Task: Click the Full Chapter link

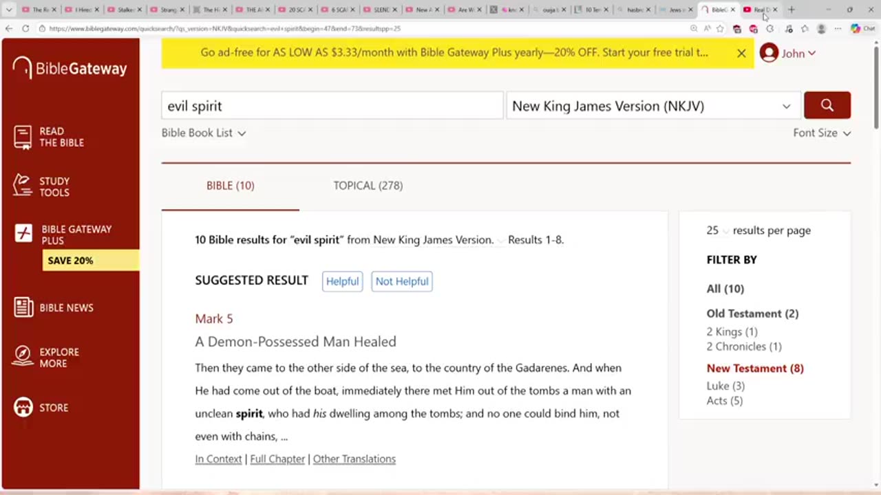Action: (x=277, y=459)
